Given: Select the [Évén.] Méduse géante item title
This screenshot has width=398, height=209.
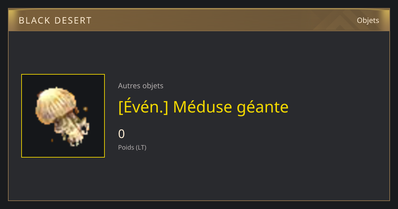Looking at the screenshot, I should click(203, 107).
